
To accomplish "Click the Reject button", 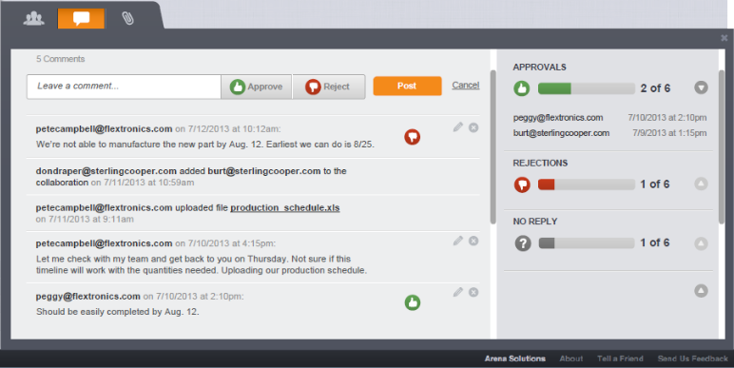I will tap(329, 87).
